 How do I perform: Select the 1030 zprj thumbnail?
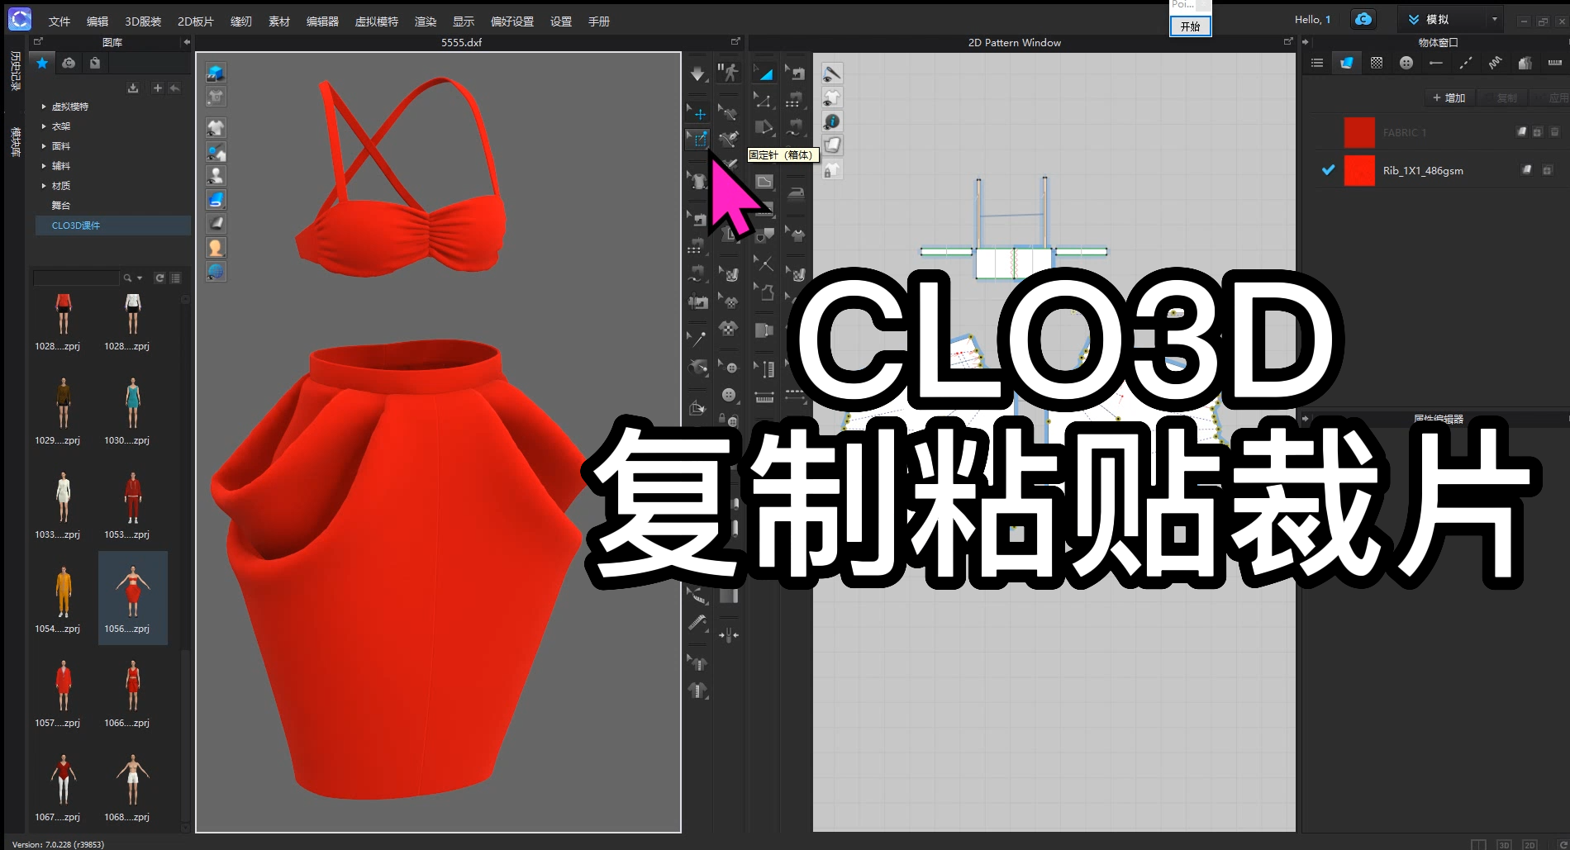pyautogui.click(x=133, y=410)
